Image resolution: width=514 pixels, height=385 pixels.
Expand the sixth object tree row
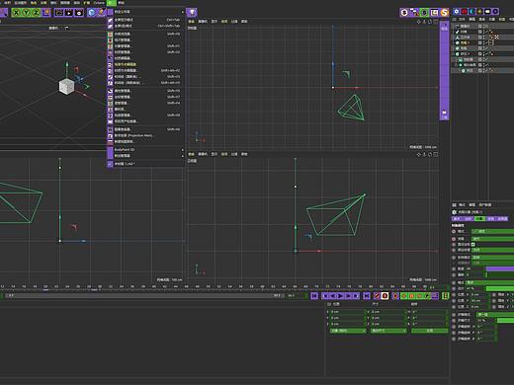[454, 54]
